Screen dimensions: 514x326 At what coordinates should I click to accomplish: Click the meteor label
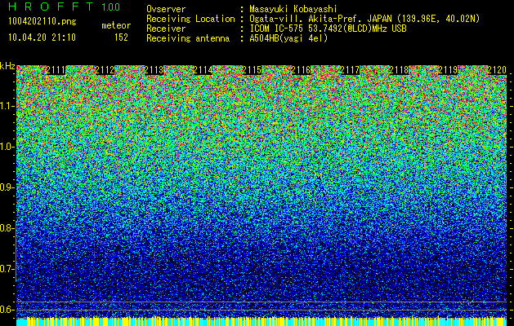point(116,25)
